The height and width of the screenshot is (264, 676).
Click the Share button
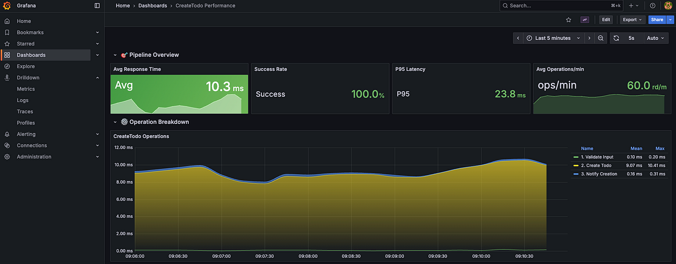tap(656, 20)
